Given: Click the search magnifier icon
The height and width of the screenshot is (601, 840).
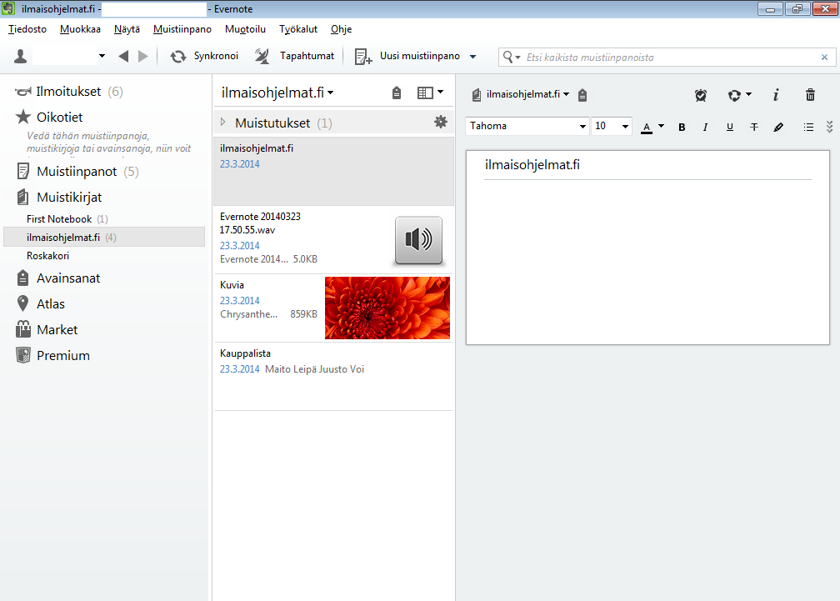Looking at the screenshot, I should (508, 57).
